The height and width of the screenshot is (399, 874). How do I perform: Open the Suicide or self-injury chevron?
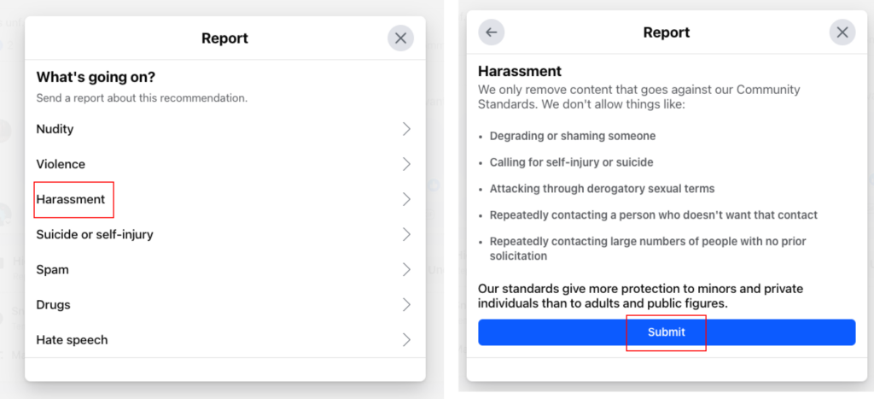[x=406, y=234]
